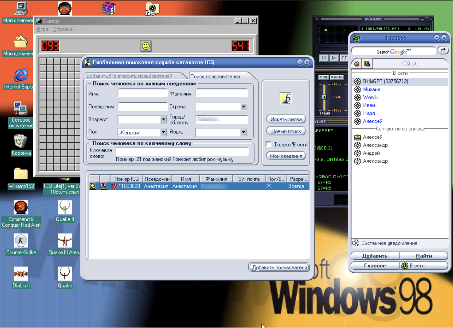Click the Google search go arrow in ICQ Lite

(443, 50)
